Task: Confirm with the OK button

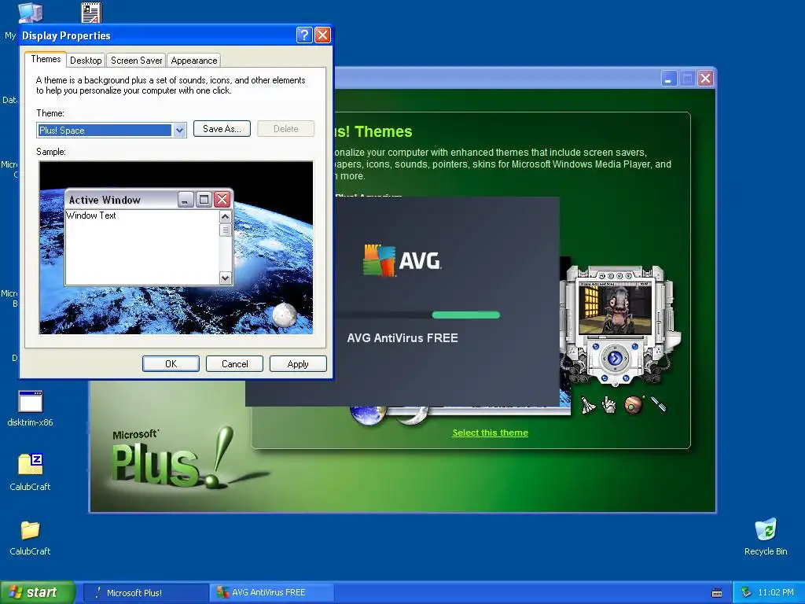Action: (x=171, y=363)
